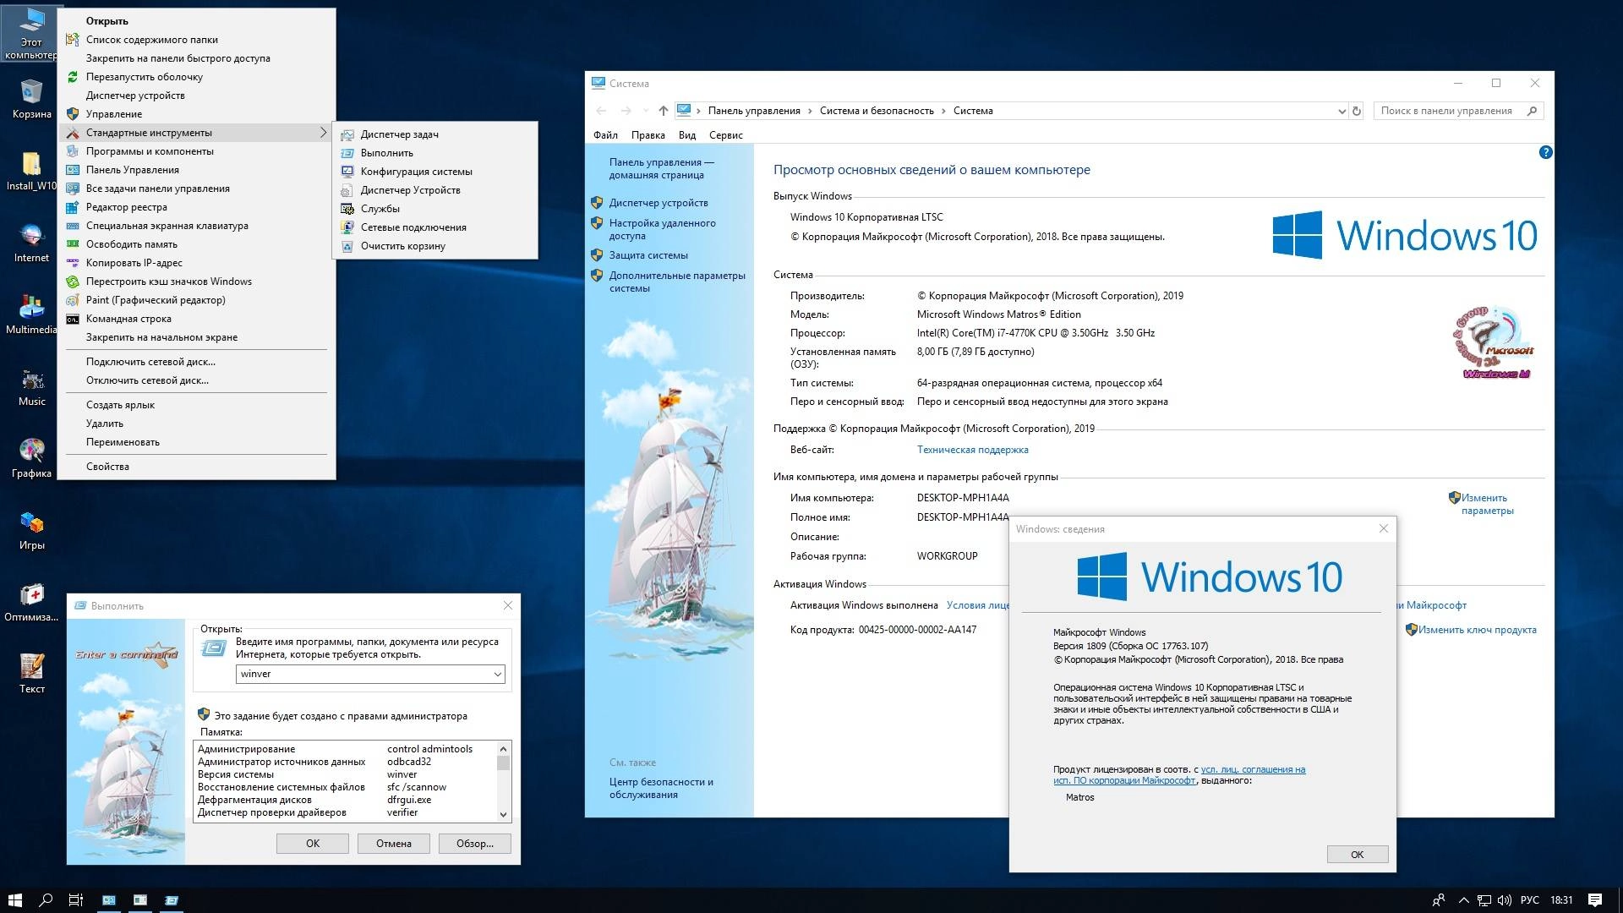Click the refresh icon in Система address bar

pyautogui.click(x=1357, y=111)
